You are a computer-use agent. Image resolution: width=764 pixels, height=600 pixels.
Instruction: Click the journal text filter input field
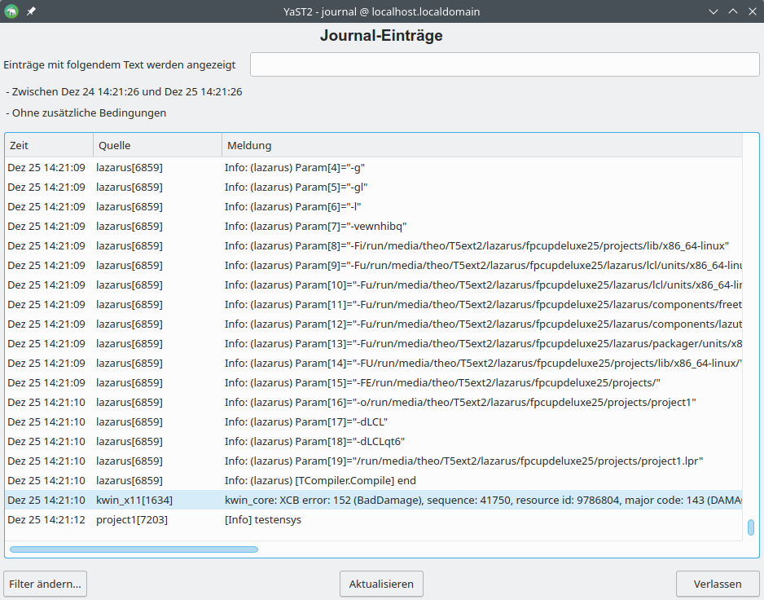504,64
